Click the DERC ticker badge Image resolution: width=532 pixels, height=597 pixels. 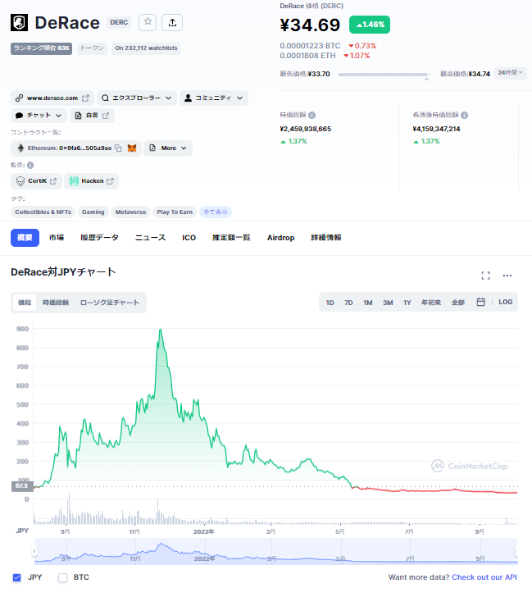(119, 22)
